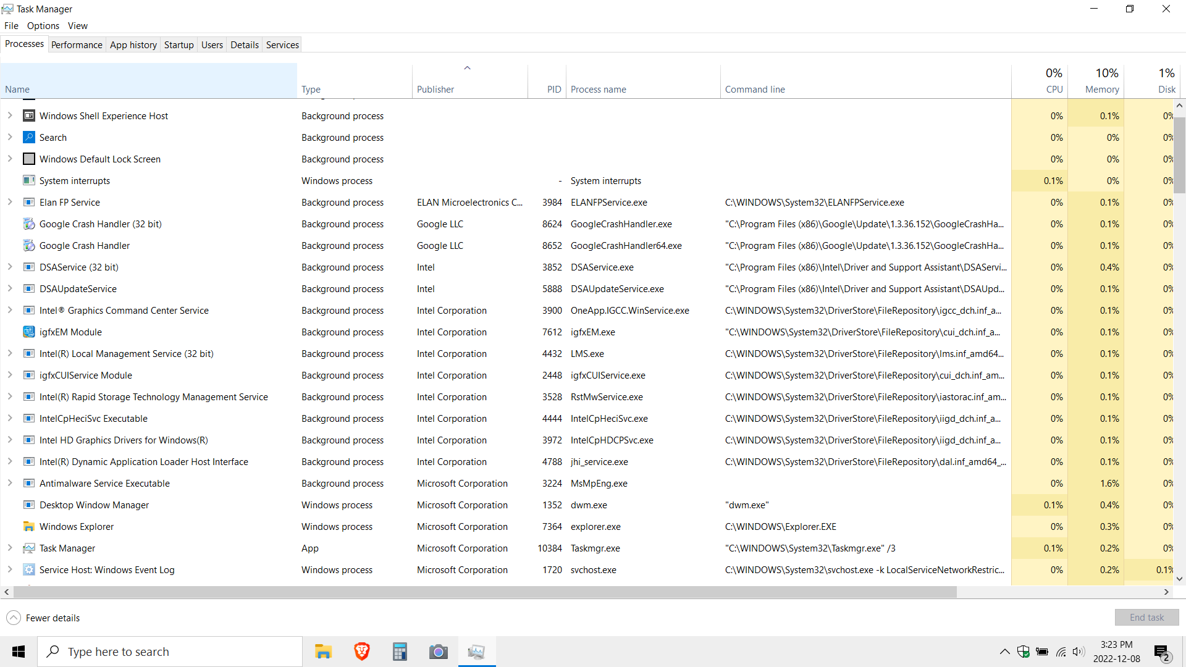Click the horizontal scrollbar left arrow

(x=7, y=592)
